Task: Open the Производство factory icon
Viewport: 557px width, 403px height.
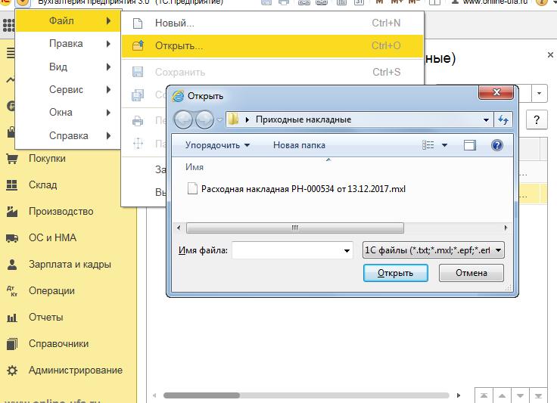Action: (x=11, y=212)
